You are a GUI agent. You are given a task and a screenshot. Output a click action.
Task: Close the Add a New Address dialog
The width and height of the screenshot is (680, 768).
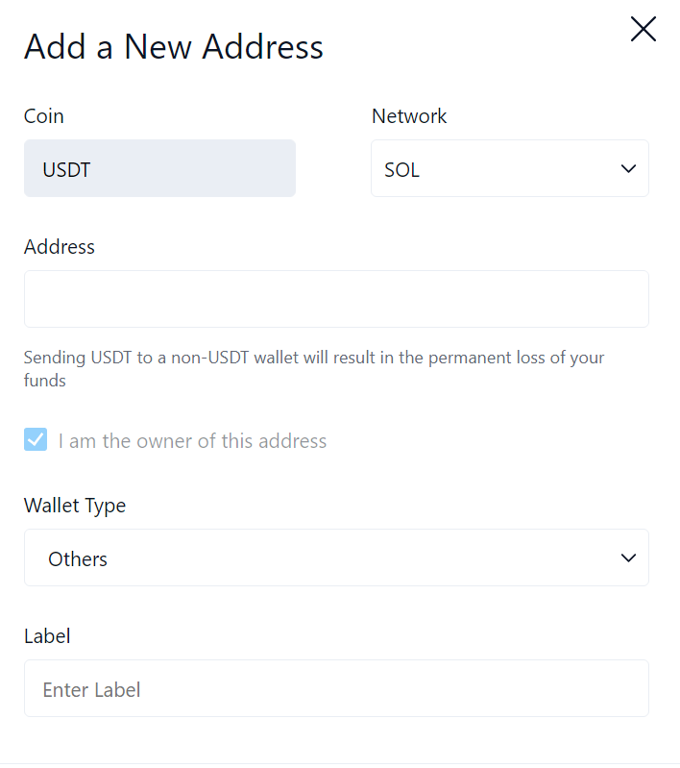[x=643, y=30]
